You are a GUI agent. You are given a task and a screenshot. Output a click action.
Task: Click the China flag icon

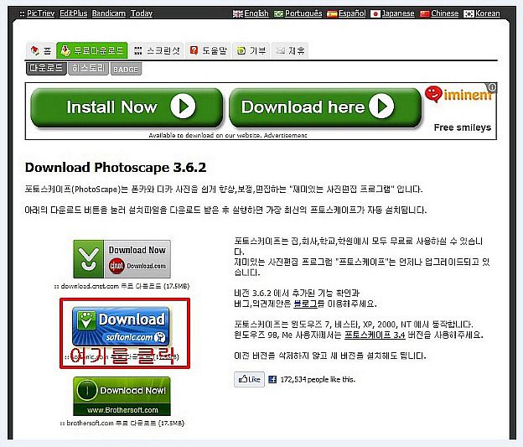pyautogui.click(x=424, y=14)
